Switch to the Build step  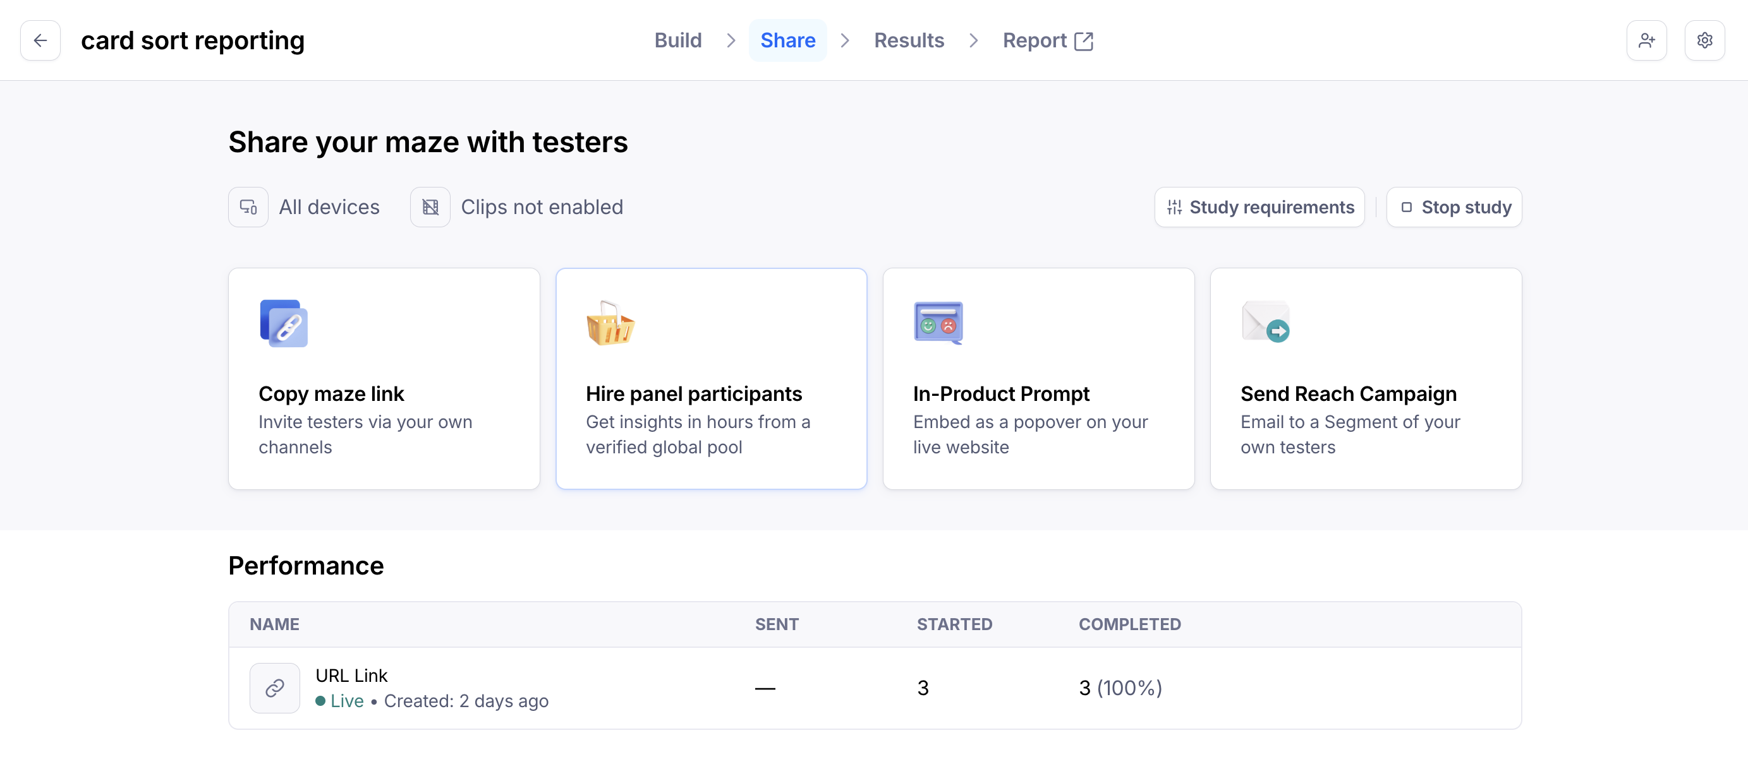click(x=677, y=40)
